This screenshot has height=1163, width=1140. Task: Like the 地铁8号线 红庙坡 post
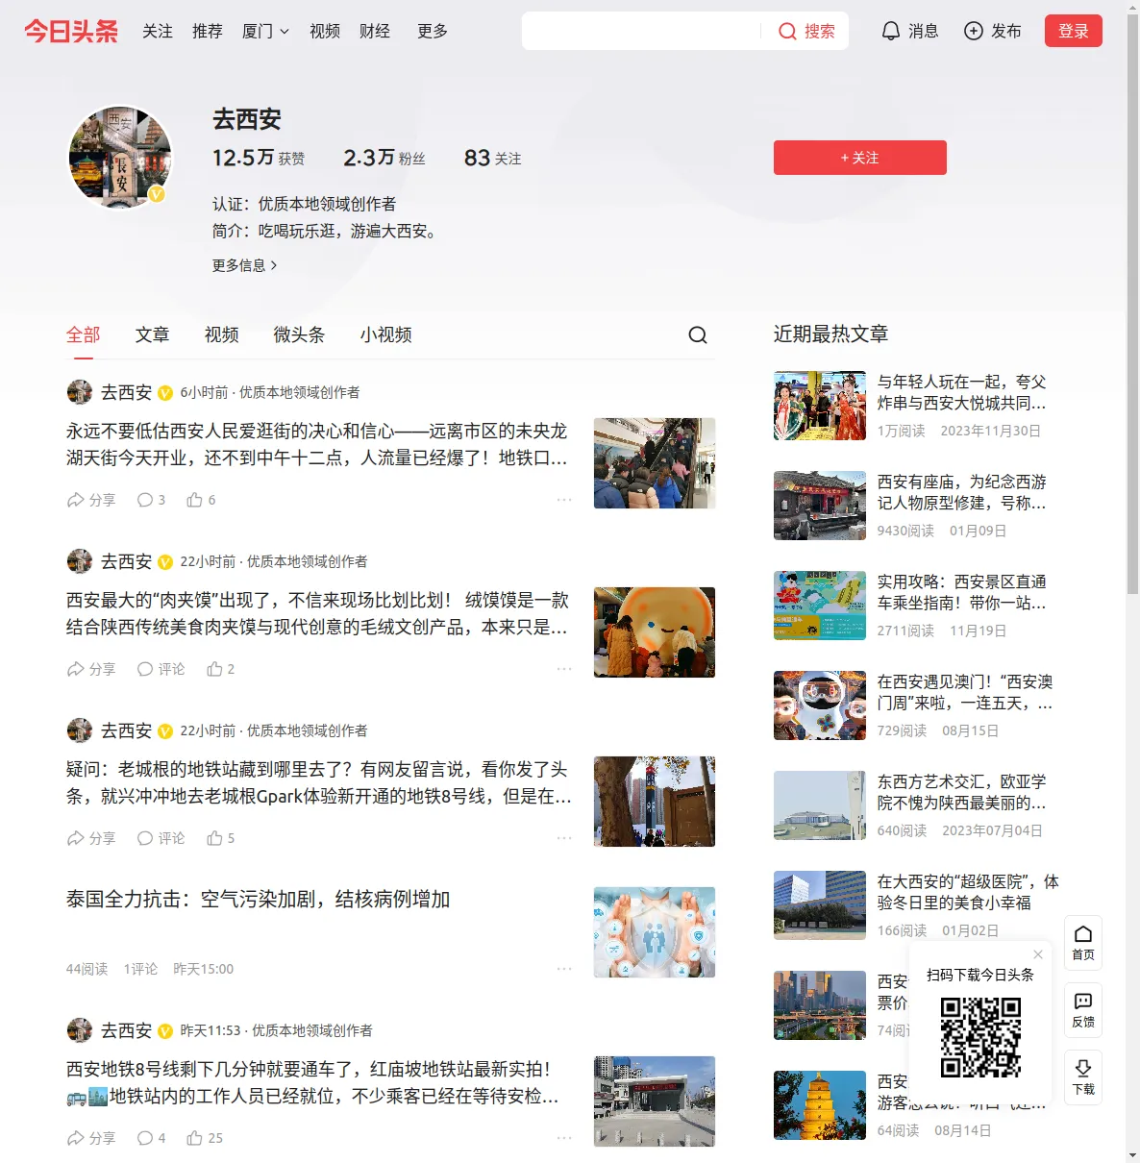pos(205,1138)
